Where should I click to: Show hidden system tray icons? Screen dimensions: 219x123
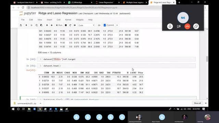point(175,109)
